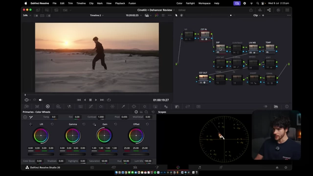Jump to first frame
Viewport: 313px width, 176px height.
pos(79,100)
